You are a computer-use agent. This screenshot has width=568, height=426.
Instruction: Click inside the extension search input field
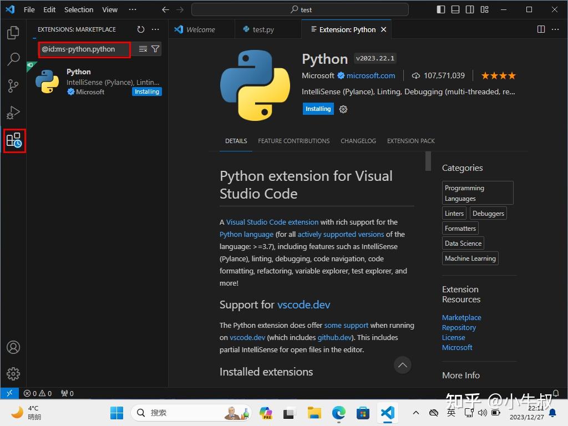click(83, 49)
